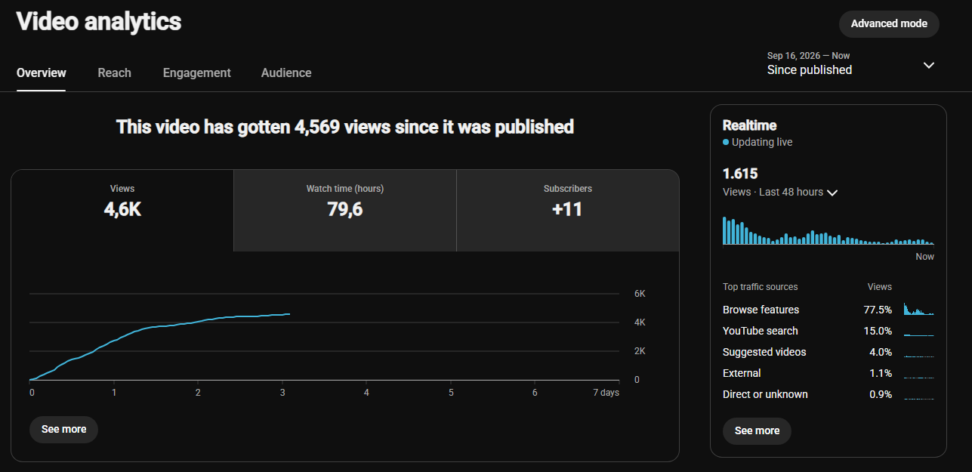Click the YouTube search sparkline chart

tap(919, 333)
